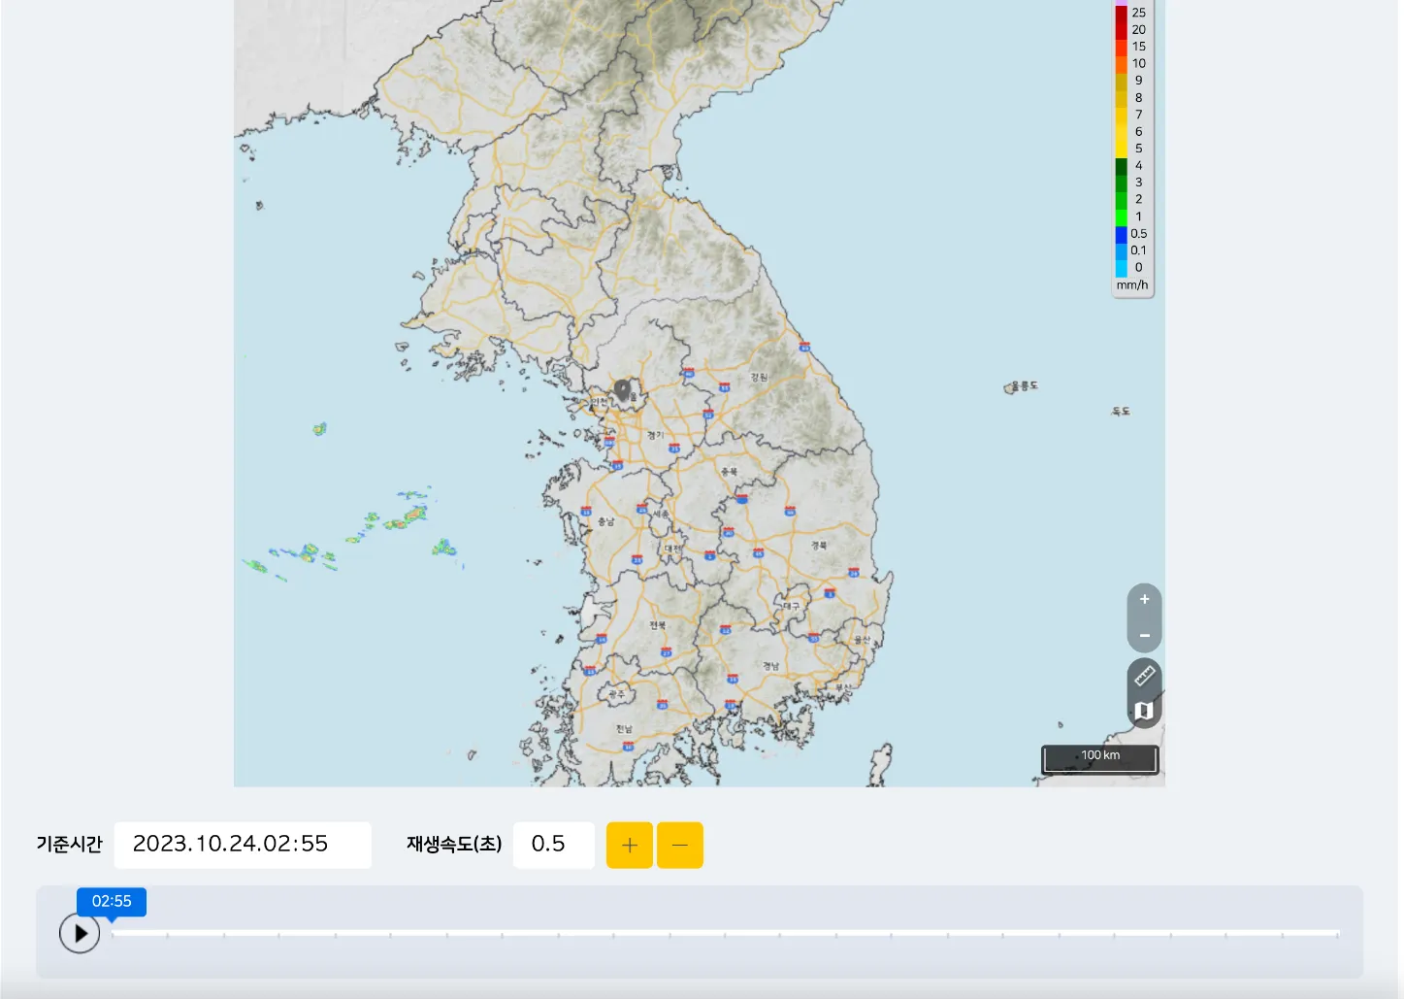The width and height of the screenshot is (1404, 999).
Task: Click the 경북 province label
Action: click(x=820, y=546)
